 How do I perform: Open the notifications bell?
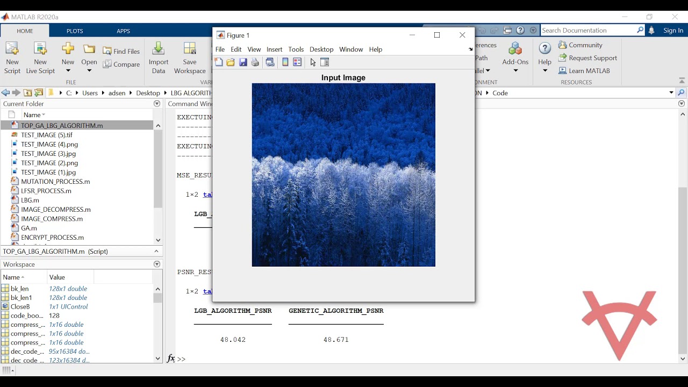click(651, 31)
